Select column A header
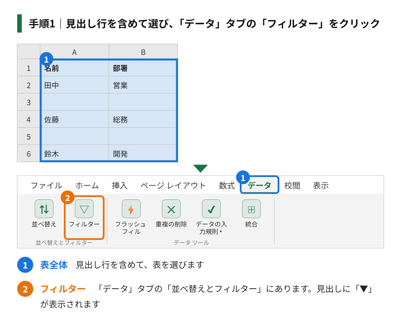Screen dimensions: 401x326 point(74,52)
